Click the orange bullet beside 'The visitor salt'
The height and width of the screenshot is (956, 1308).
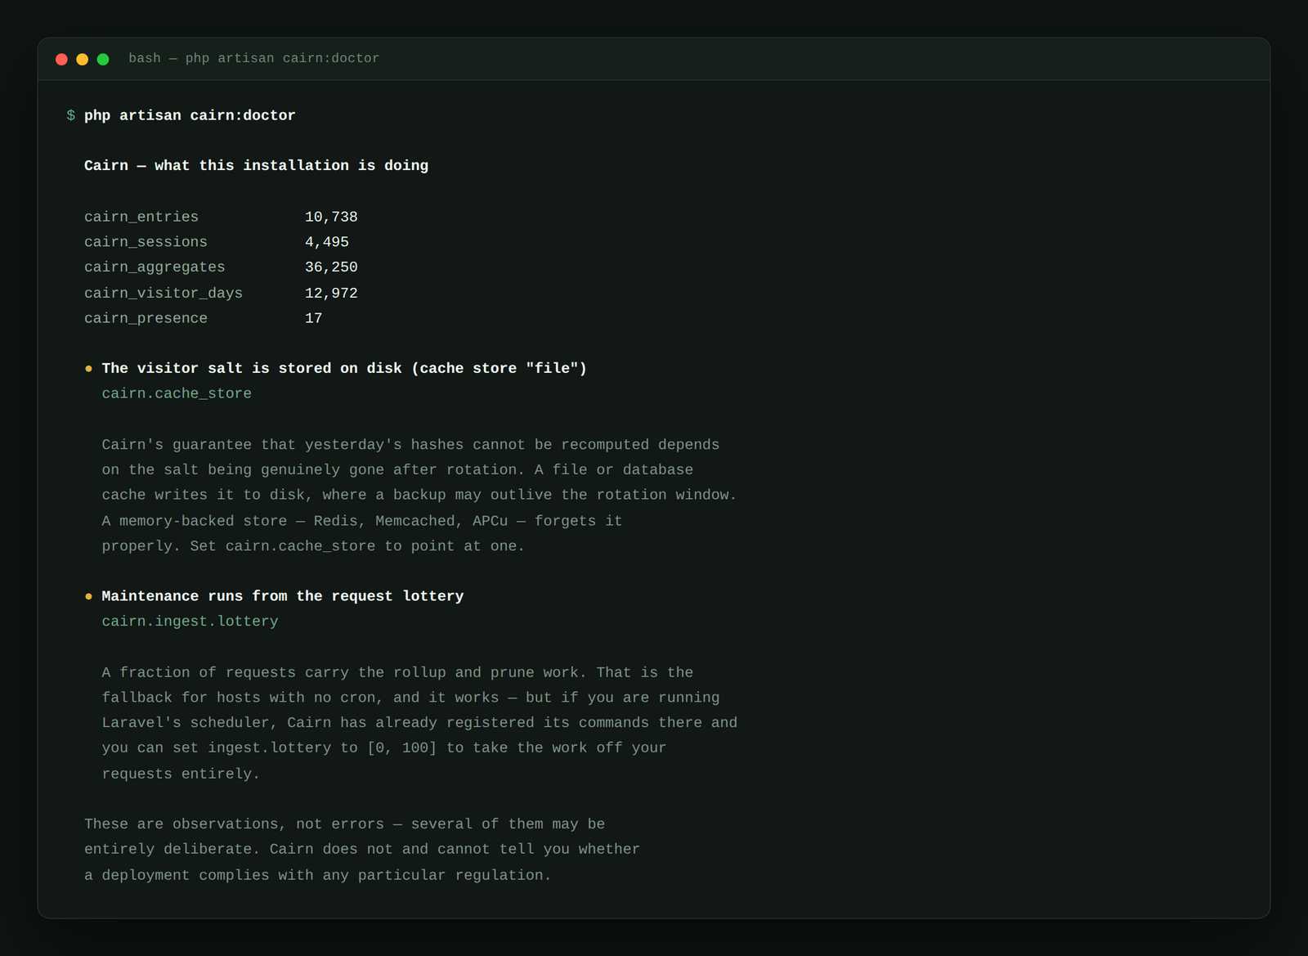[x=88, y=369]
